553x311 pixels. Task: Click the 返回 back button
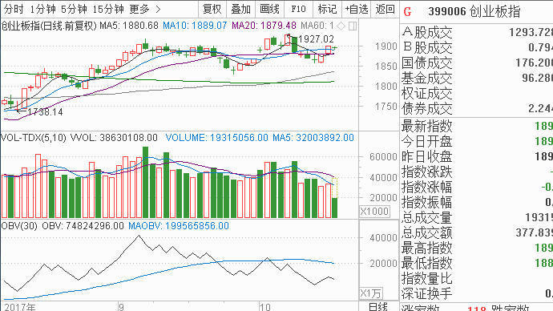pyautogui.click(x=385, y=9)
